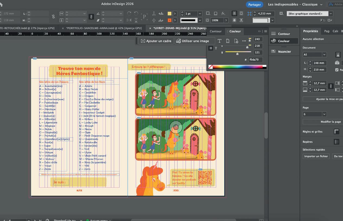Open the fx effects icon in control bar
Image resolution: width=343 pixels, height=221 pixels.
point(223,14)
